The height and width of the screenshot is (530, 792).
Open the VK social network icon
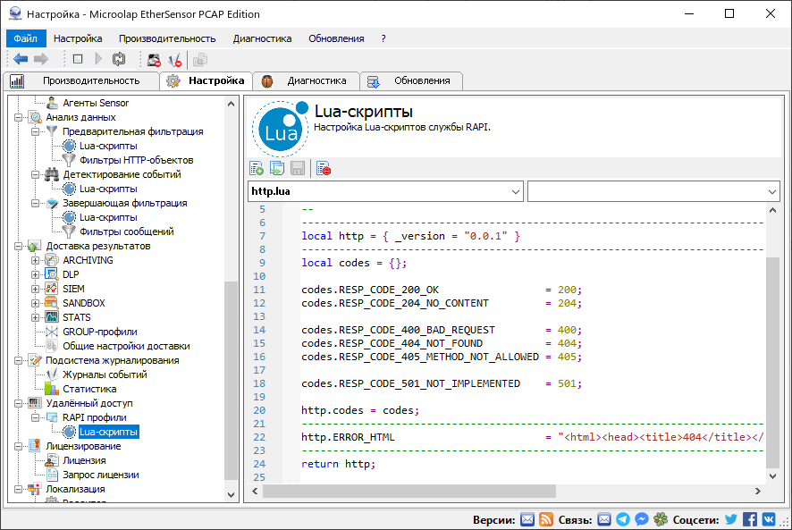coord(769,519)
